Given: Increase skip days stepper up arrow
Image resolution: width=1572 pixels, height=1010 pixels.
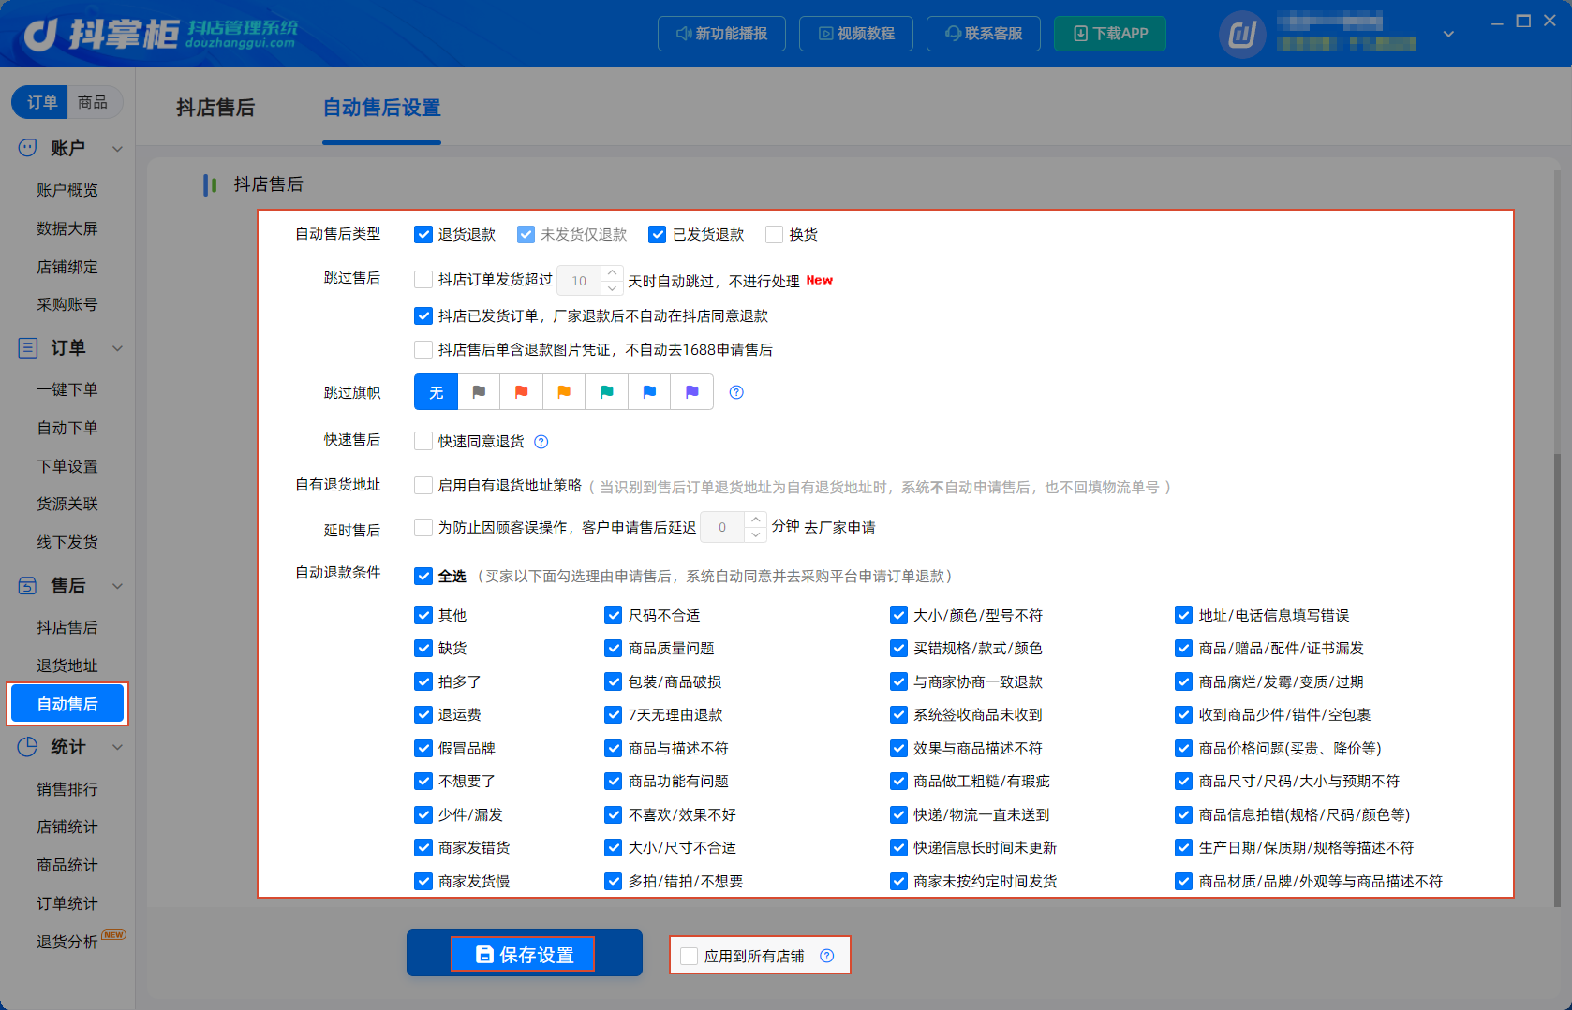Looking at the screenshot, I should [613, 272].
